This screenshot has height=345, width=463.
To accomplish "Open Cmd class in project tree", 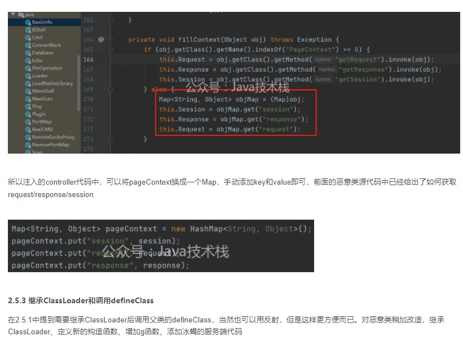I will pos(37,37).
